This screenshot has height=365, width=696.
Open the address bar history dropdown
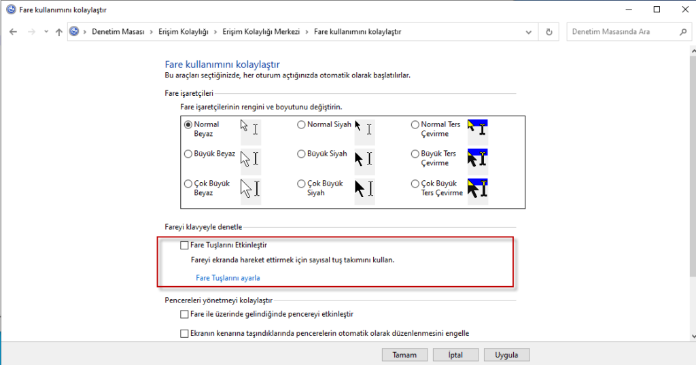tap(529, 32)
